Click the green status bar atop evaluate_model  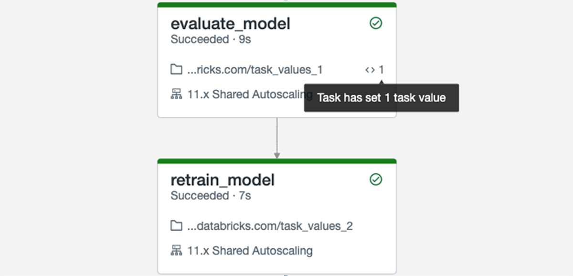tap(277, 5)
